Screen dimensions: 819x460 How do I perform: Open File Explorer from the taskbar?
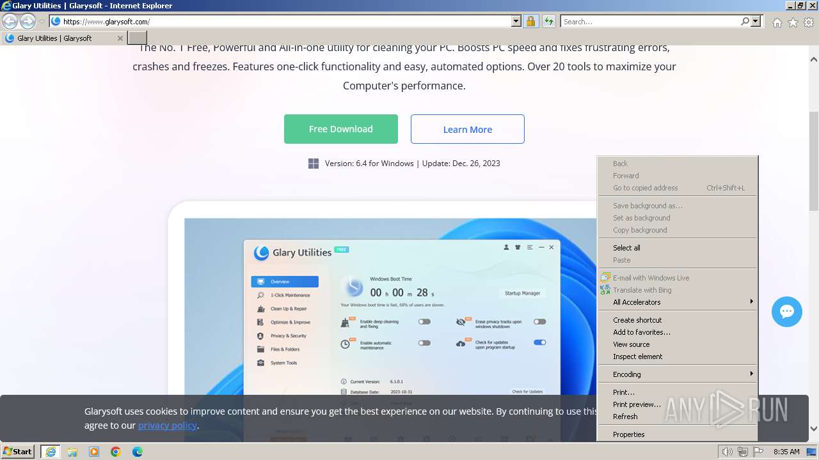click(72, 452)
